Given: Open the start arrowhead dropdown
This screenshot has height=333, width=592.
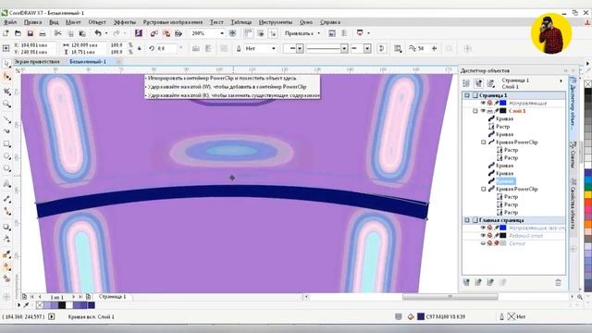Looking at the screenshot, I should coord(300,48).
